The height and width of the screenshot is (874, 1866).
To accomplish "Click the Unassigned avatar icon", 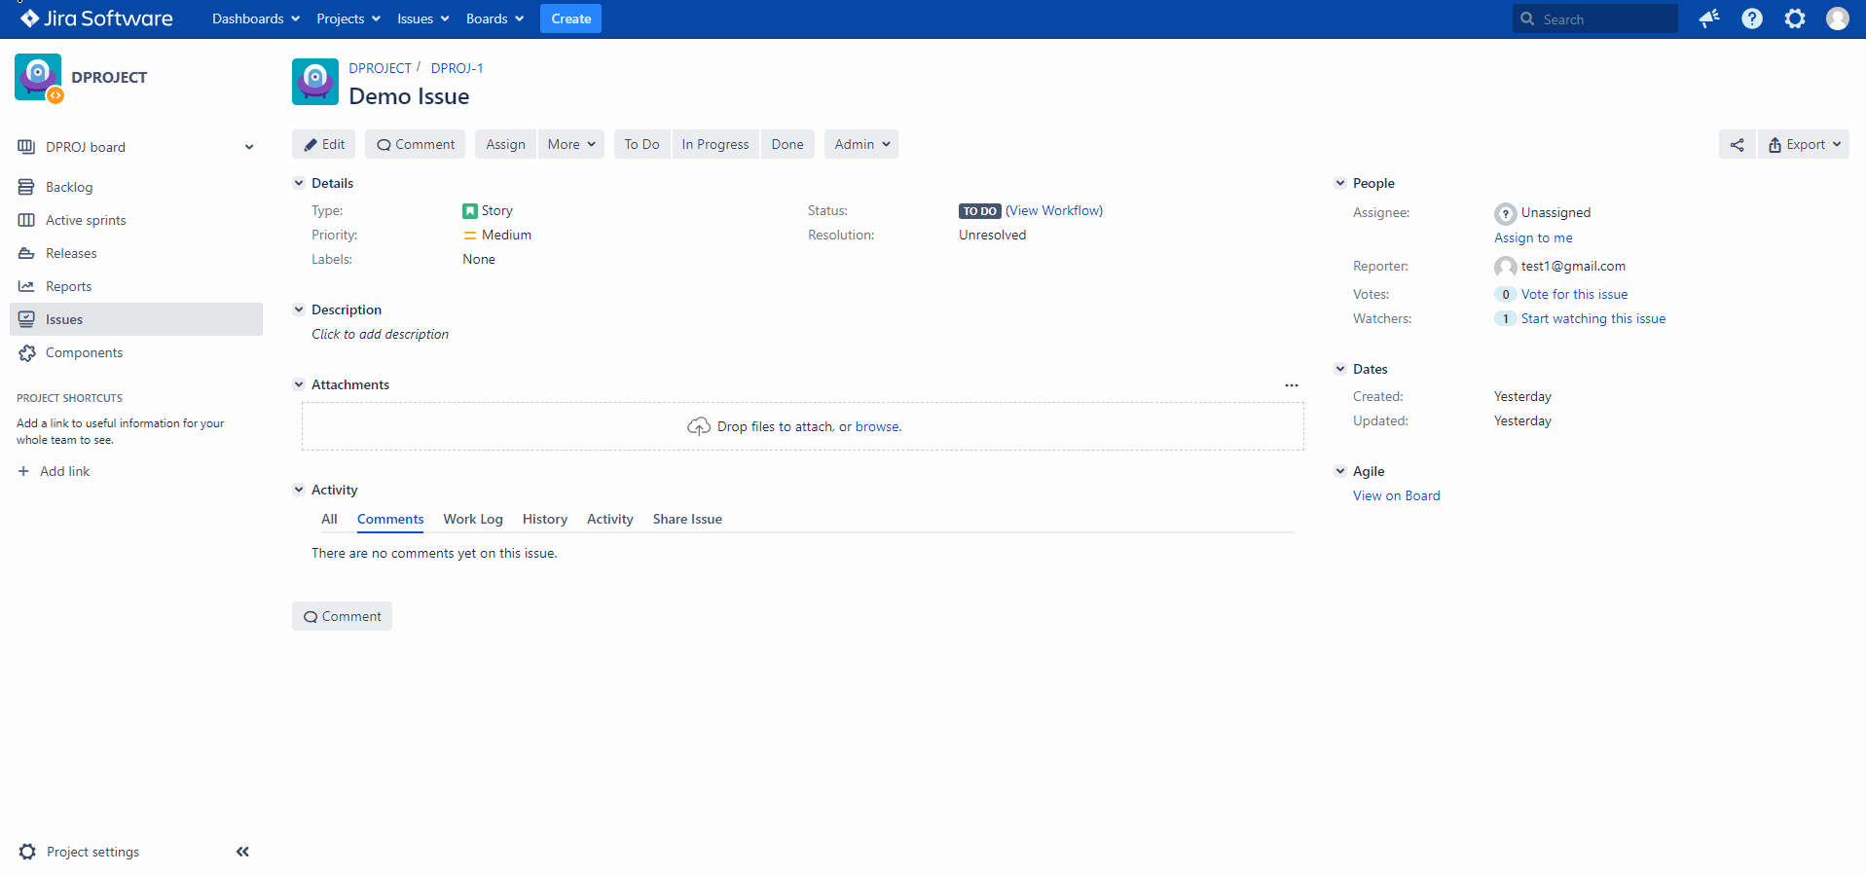I will pyautogui.click(x=1506, y=213).
